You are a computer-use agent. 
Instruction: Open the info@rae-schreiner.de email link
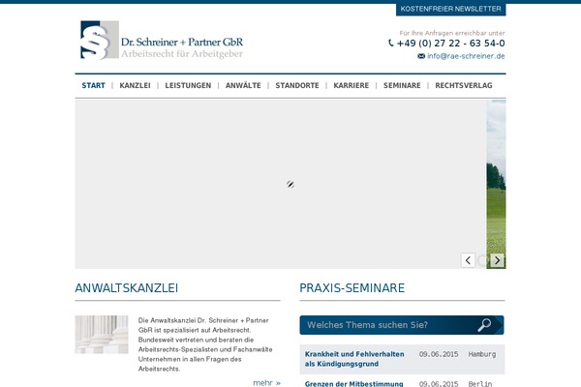466,56
